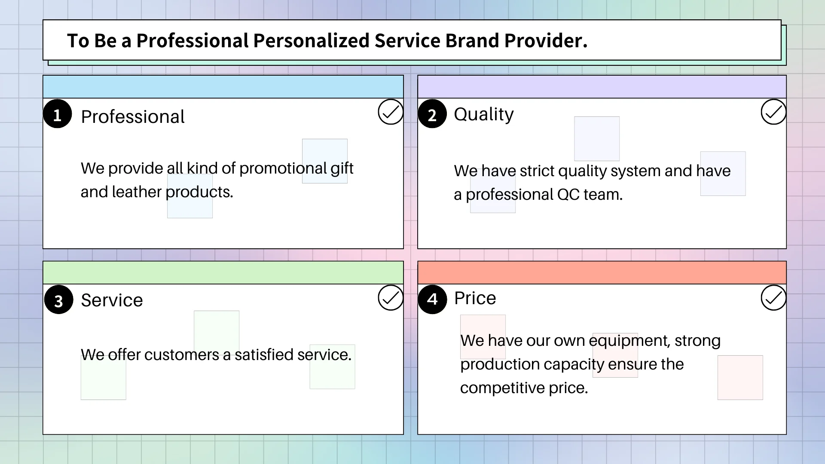Click the 'Price' heading text
The height and width of the screenshot is (464, 825).
pos(475,298)
